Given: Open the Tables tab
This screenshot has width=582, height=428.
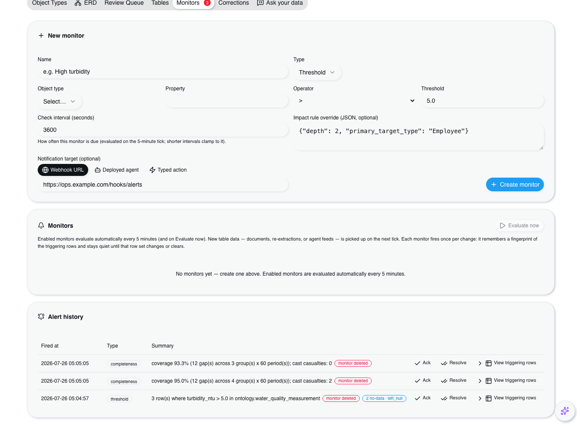Looking at the screenshot, I should (x=160, y=3).
